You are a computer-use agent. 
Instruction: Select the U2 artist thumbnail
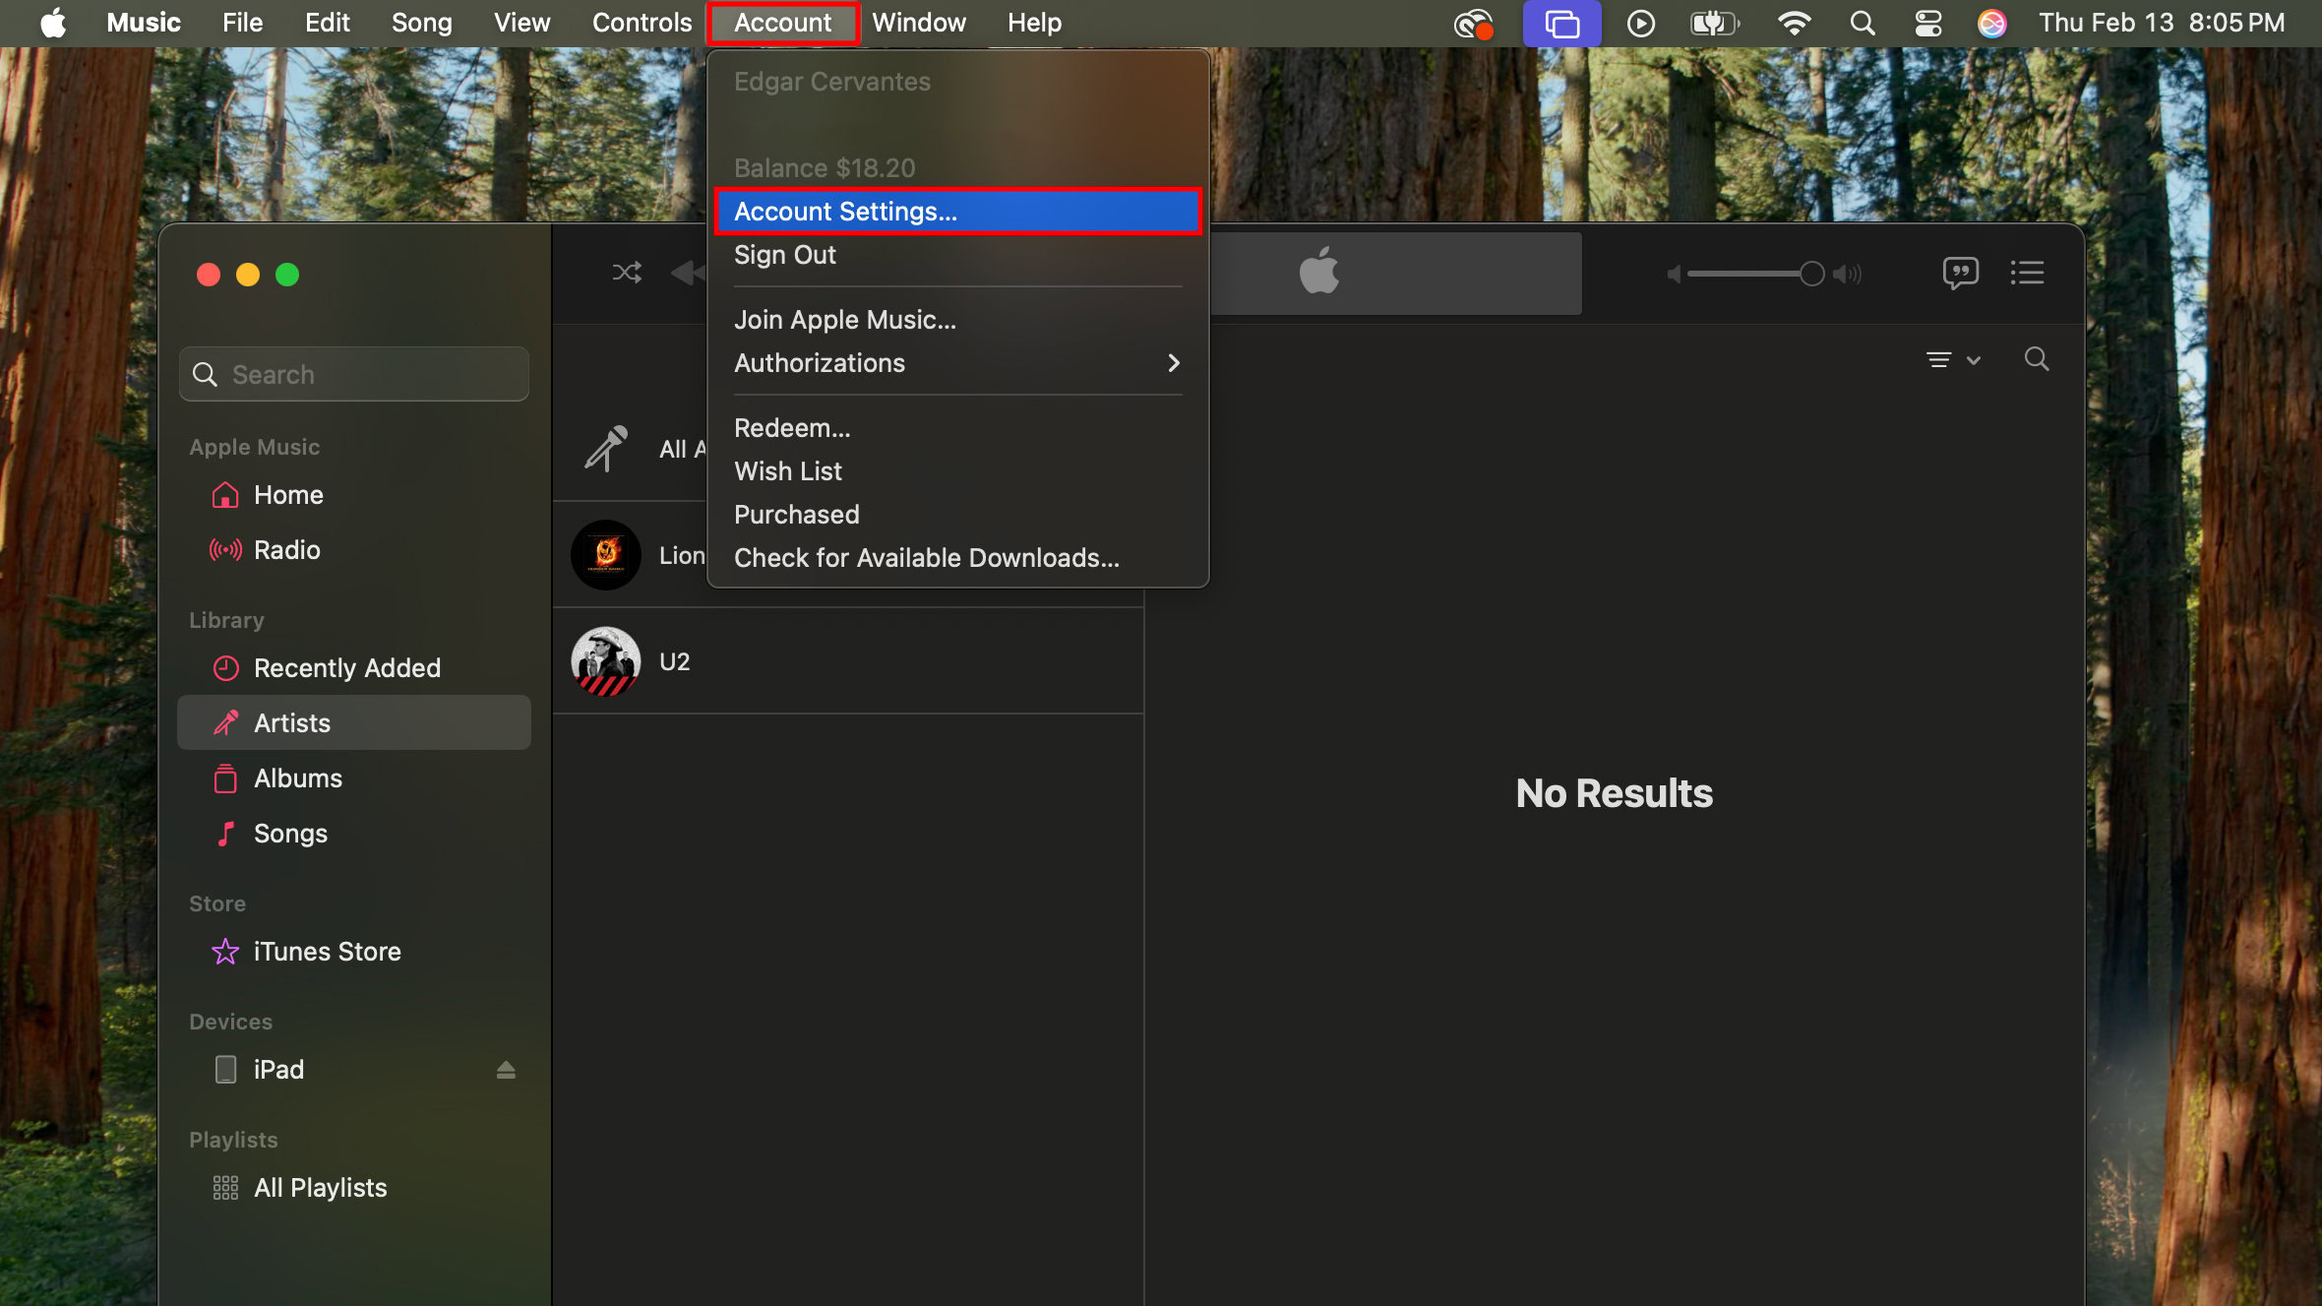tap(606, 661)
